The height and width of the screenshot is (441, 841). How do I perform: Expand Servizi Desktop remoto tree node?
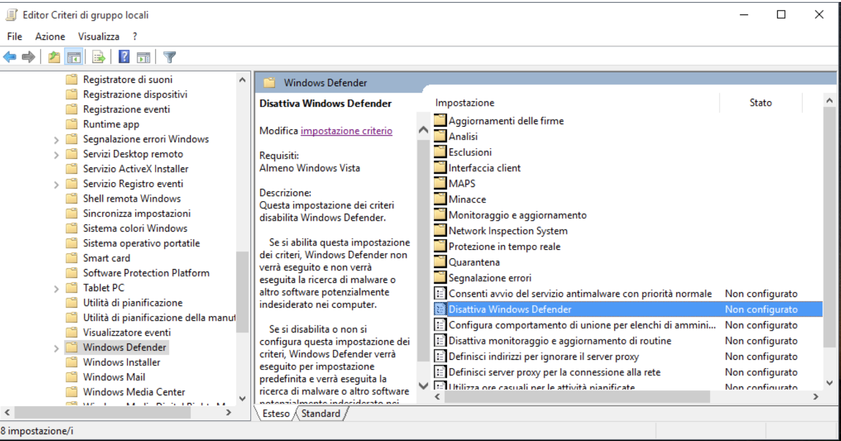pos(56,155)
